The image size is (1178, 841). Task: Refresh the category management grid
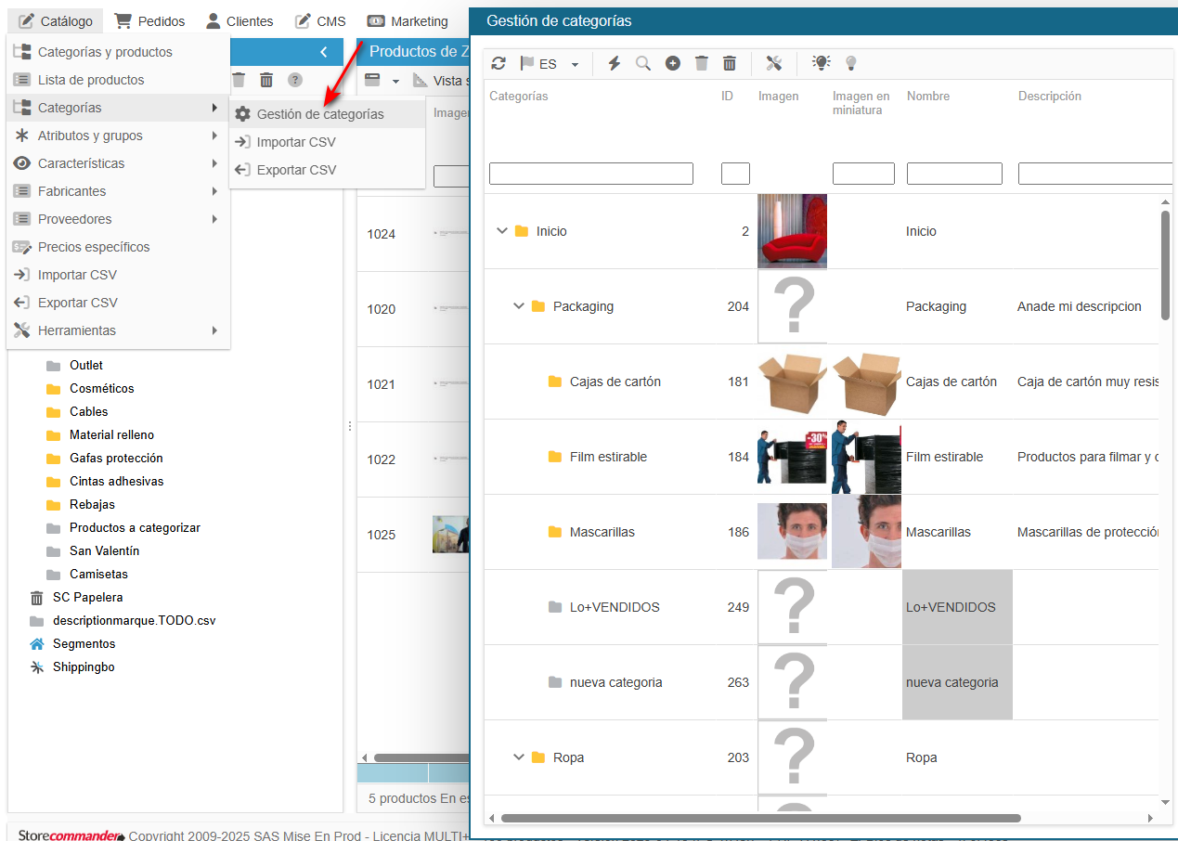coord(498,63)
